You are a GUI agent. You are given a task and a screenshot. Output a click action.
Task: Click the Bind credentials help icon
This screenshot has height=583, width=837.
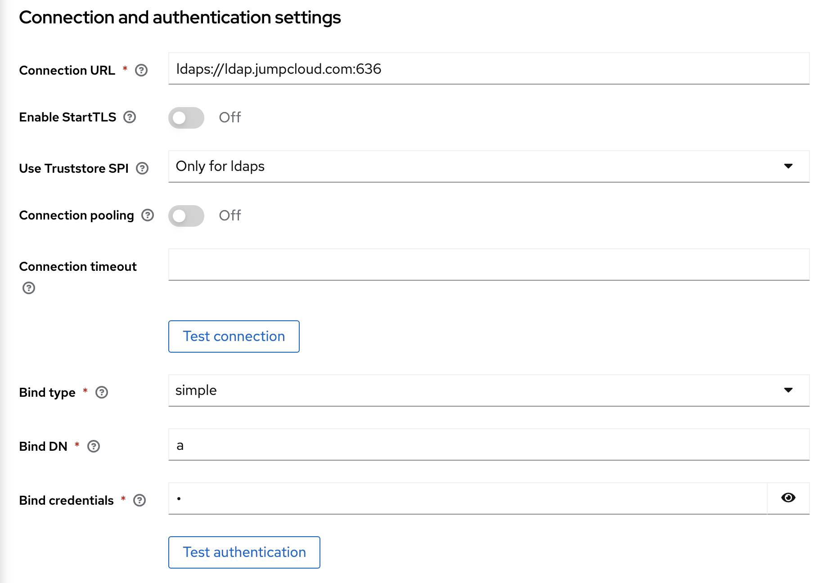[140, 500]
